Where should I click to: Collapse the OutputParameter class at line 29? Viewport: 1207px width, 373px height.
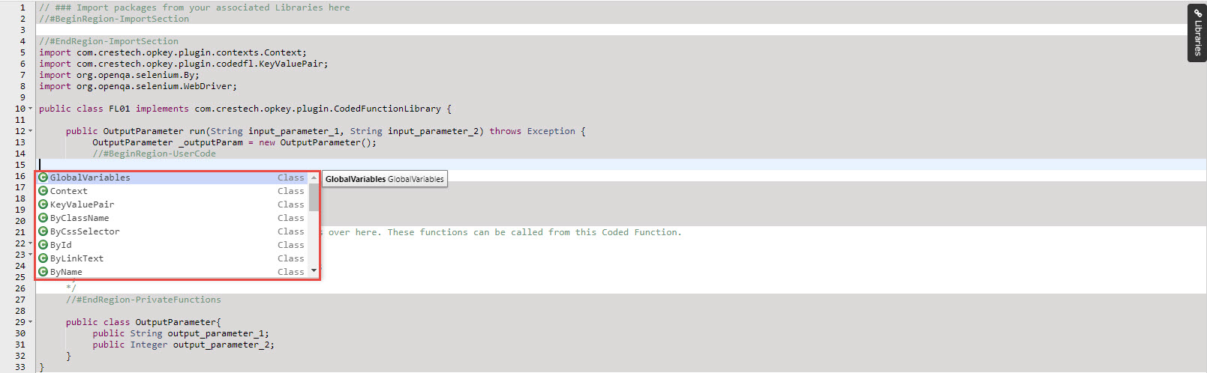pos(31,322)
